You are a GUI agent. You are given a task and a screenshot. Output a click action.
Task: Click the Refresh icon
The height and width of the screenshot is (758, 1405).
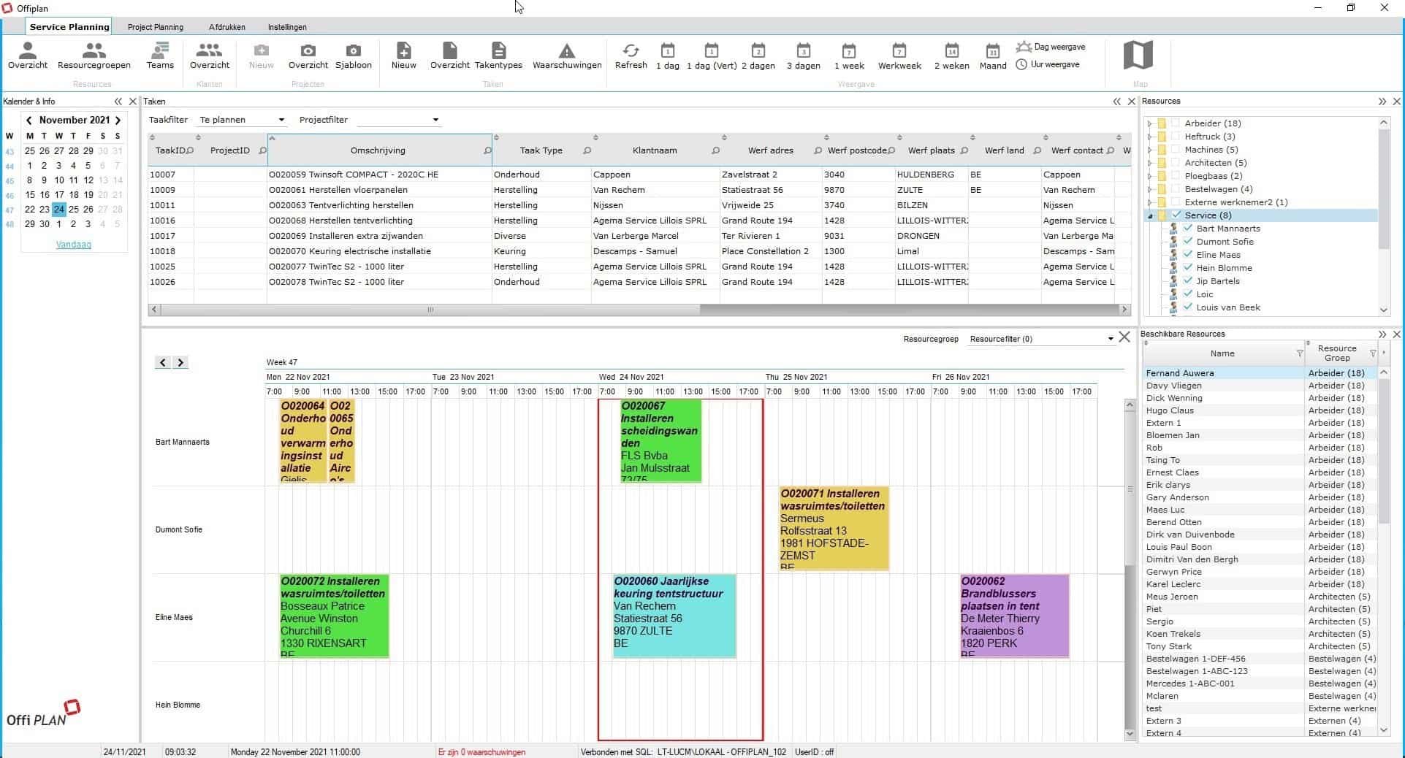[x=631, y=55]
